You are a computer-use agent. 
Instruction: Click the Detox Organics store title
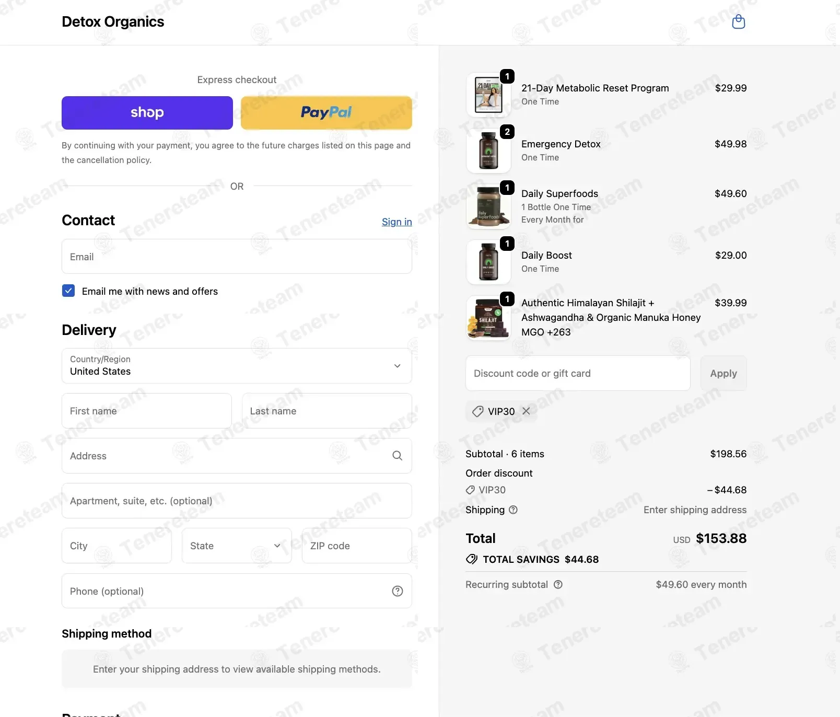113,22
